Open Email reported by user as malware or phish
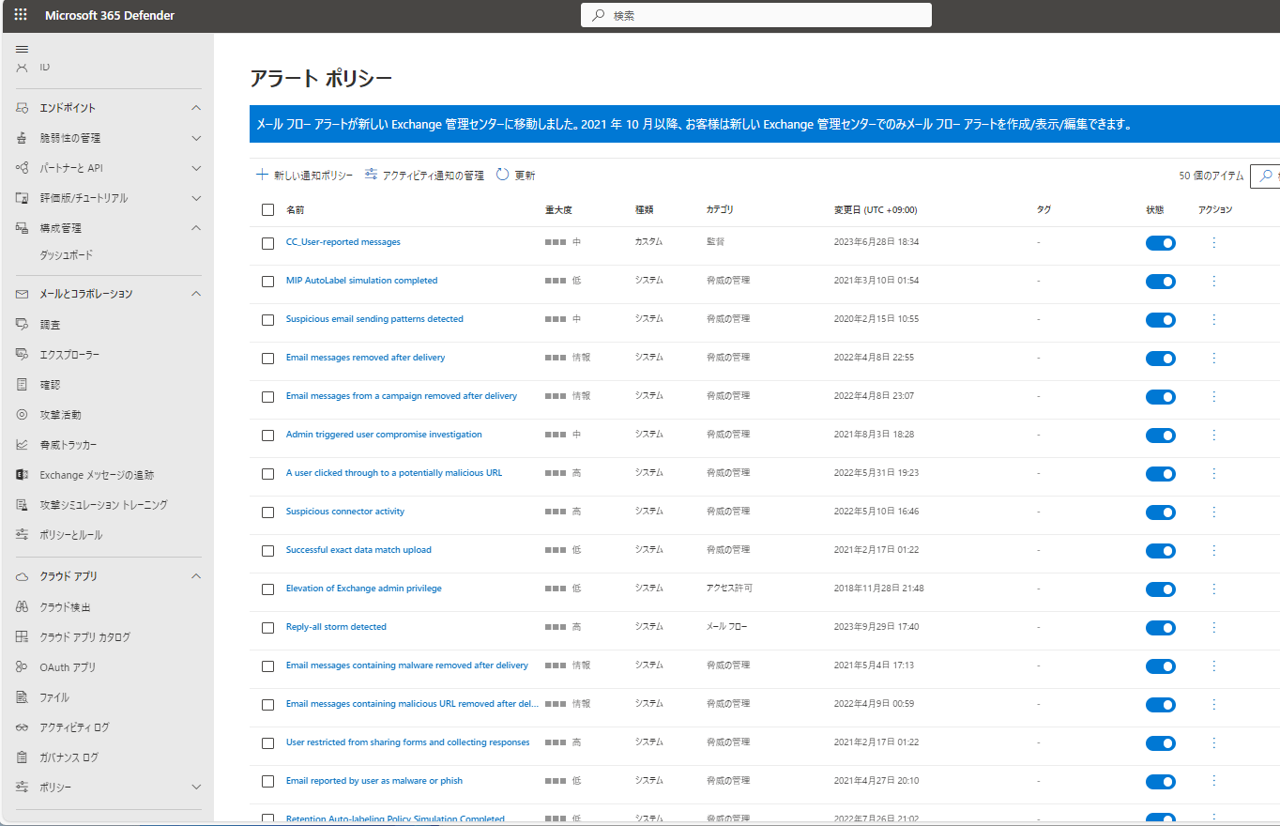Viewport: 1280px width, 826px height. coord(374,781)
